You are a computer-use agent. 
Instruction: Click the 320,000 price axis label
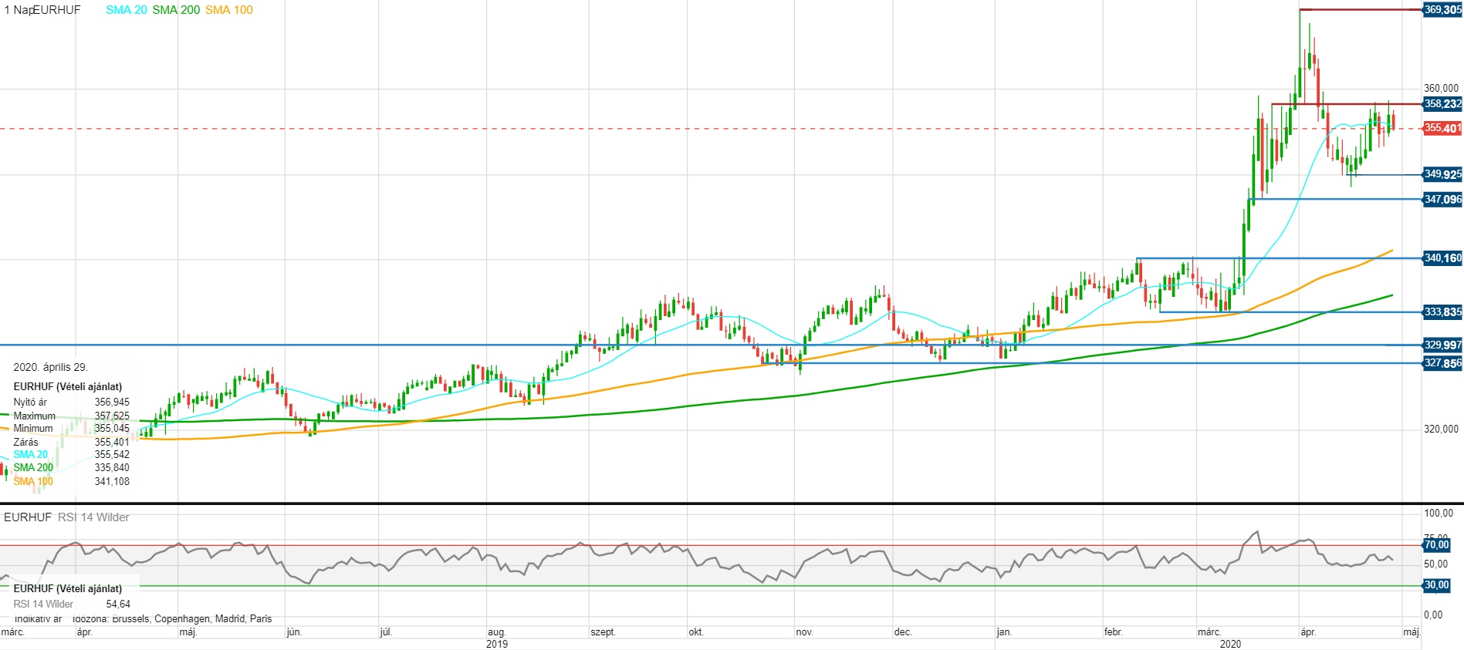[x=1441, y=429]
